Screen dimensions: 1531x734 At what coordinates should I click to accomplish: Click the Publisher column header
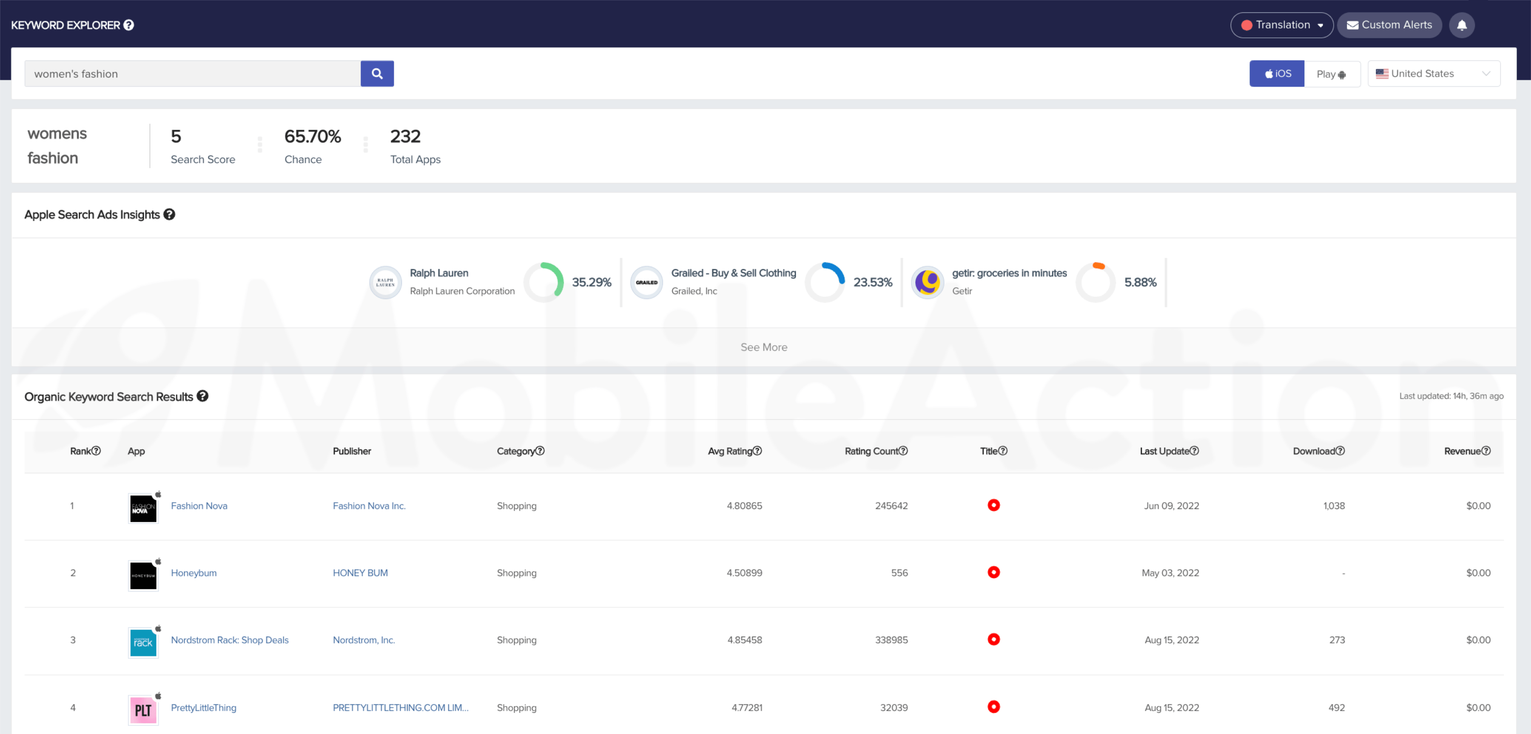coord(352,451)
